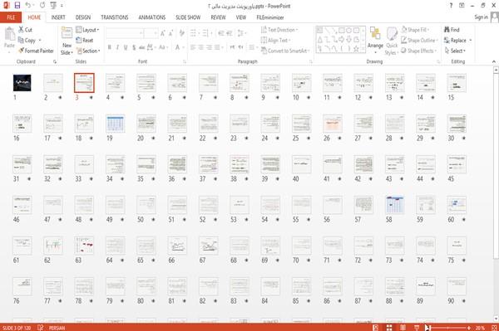Open Font dialog launcher

(x=185, y=62)
